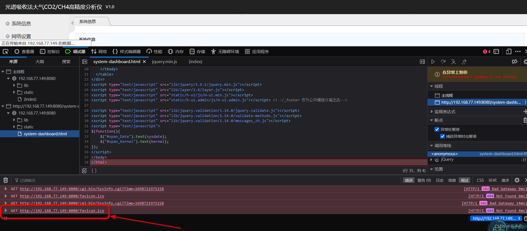
Task: Select the 来源 sources sub-tab
Action: click(x=13, y=61)
